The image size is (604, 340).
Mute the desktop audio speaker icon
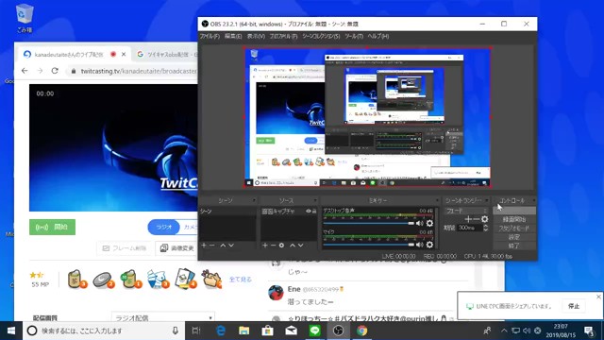pyautogui.click(x=420, y=223)
